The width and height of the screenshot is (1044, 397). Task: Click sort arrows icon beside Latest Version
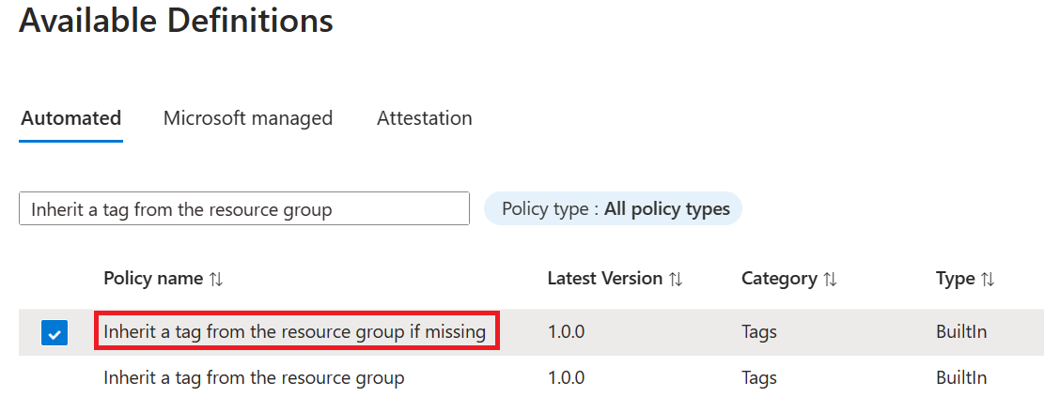(676, 279)
